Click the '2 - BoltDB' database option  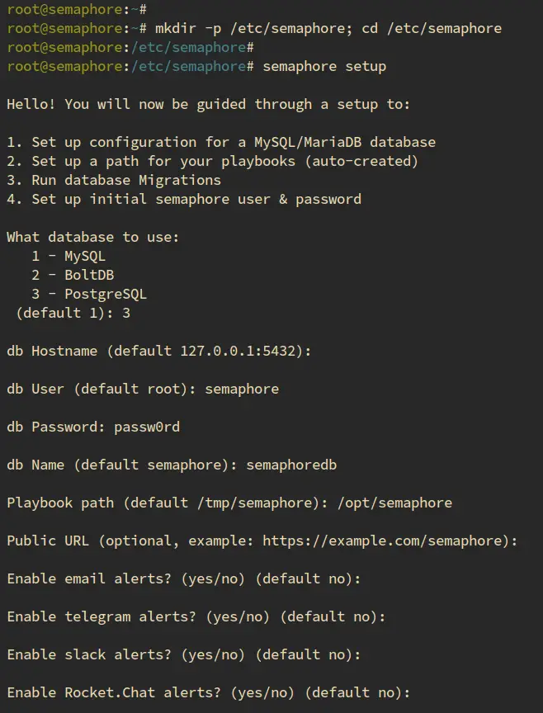73,275
